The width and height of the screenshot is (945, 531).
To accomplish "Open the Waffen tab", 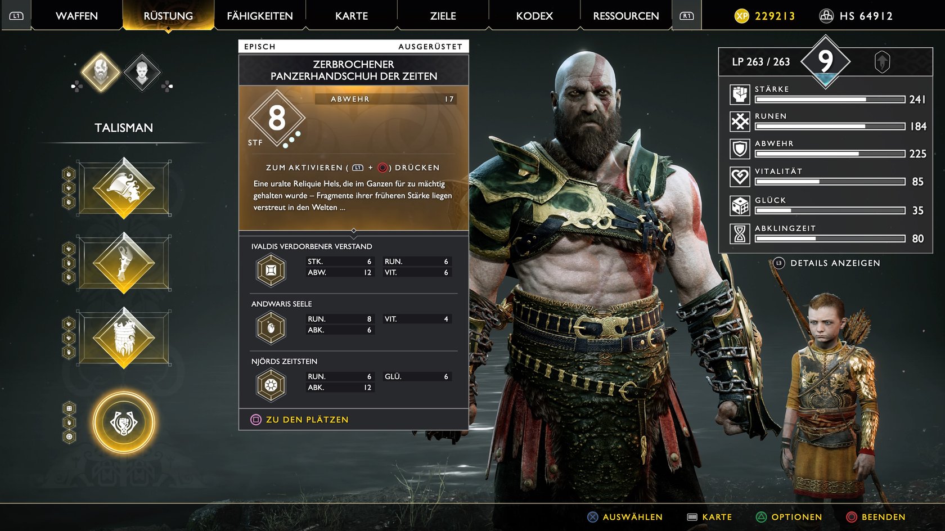I will click(77, 16).
